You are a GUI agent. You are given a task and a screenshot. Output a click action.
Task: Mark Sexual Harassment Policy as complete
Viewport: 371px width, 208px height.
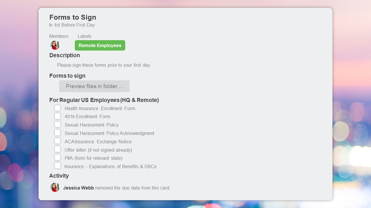click(58, 124)
